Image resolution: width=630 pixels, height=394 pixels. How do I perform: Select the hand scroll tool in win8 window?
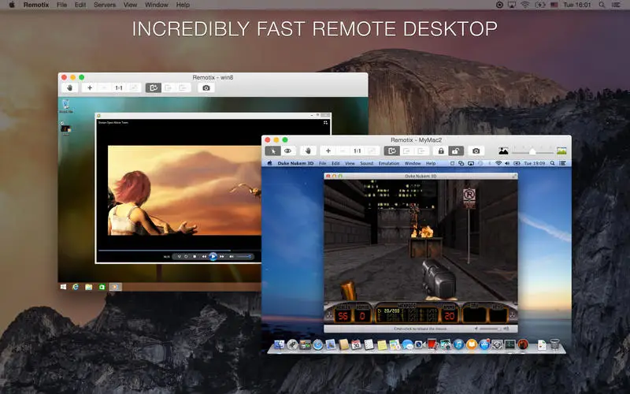(70, 87)
